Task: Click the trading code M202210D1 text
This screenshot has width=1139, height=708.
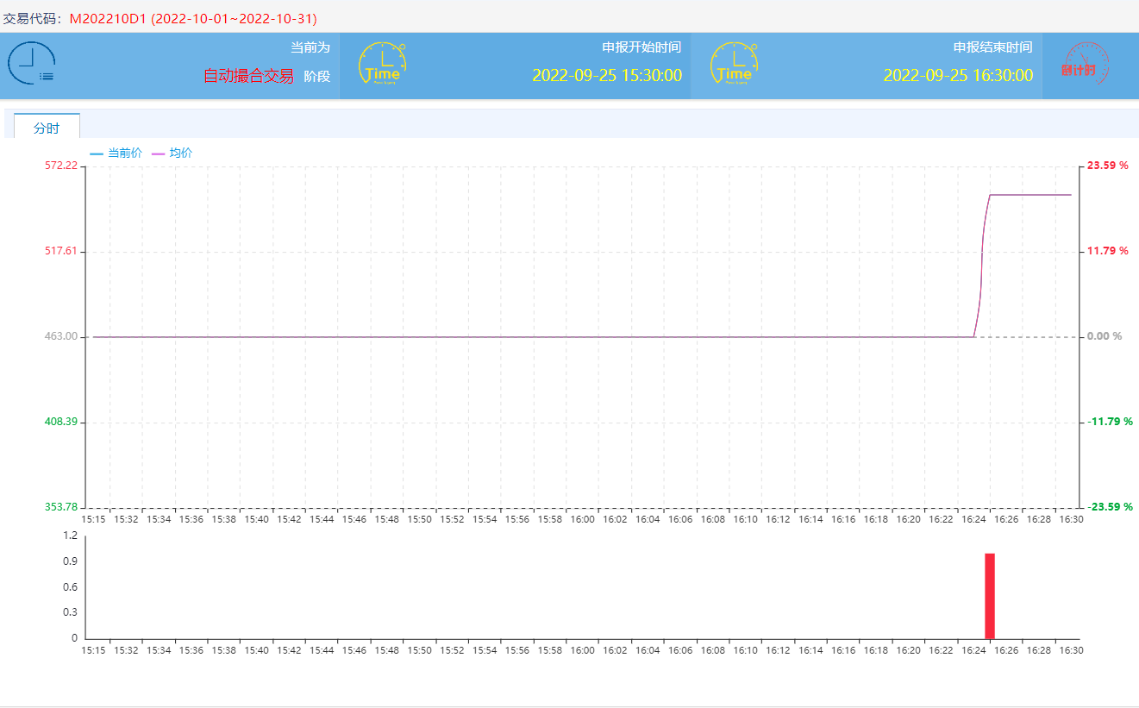Action: pos(109,18)
